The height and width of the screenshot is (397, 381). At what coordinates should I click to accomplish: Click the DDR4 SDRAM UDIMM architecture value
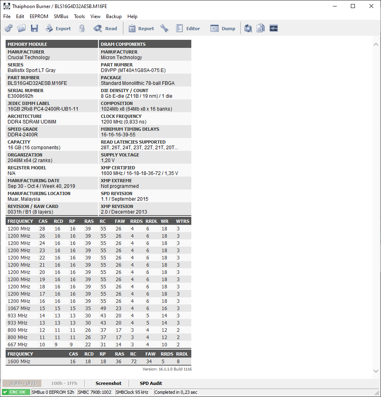[x=32, y=122]
